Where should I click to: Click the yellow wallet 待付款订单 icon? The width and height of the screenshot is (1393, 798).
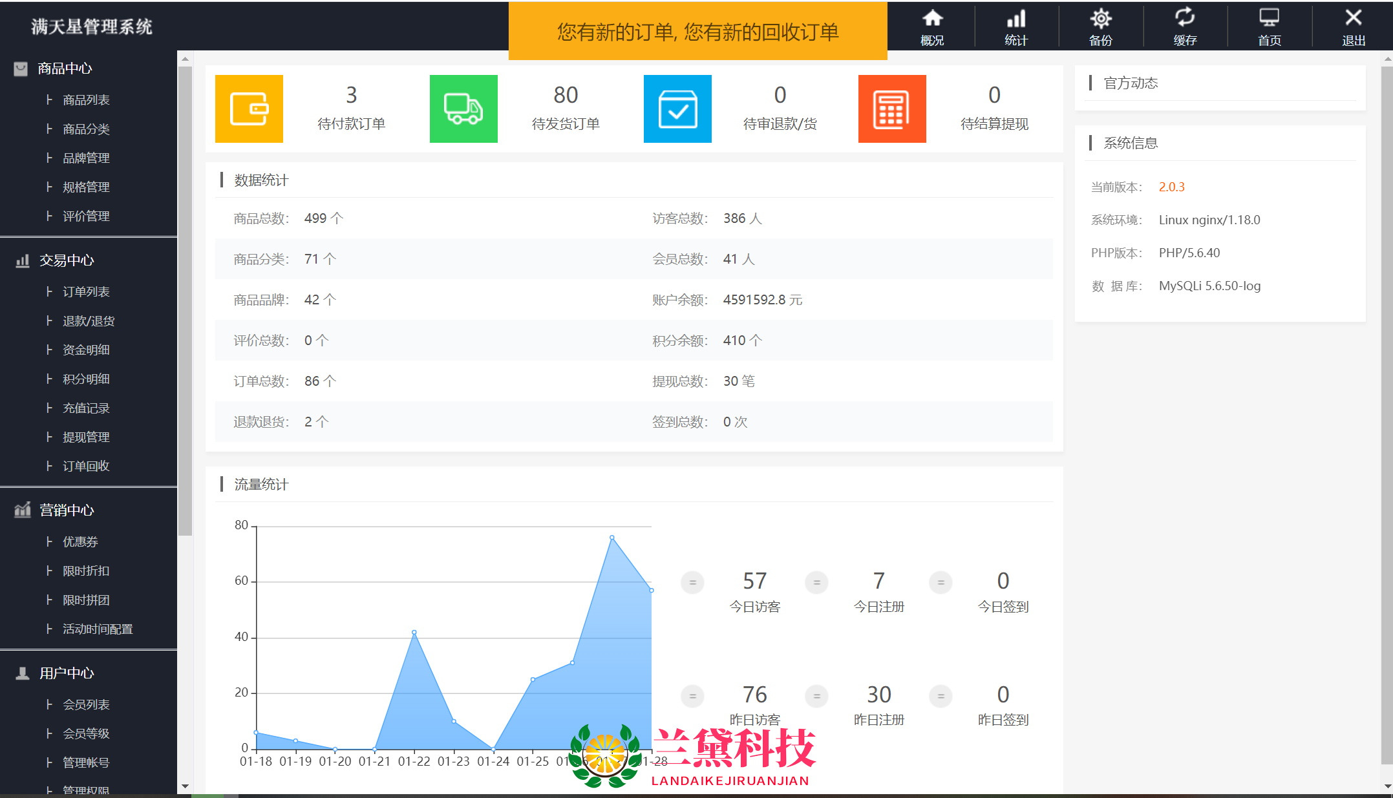point(249,109)
